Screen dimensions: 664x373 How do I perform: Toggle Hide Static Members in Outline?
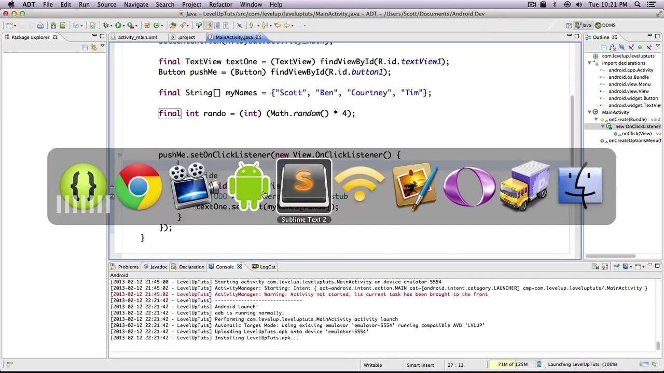pos(631,47)
